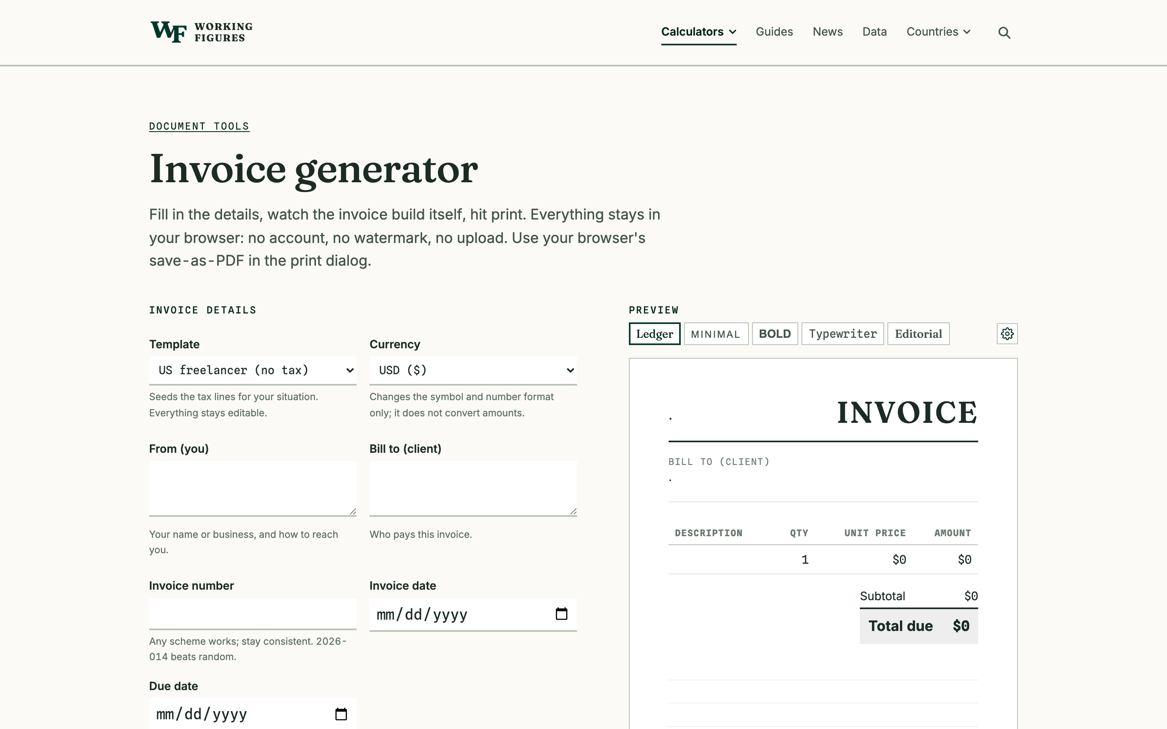The width and height of the screenshot is (1167, 729).
Task: Open the site search magnifier icon
Action: tap(1004, 32)
